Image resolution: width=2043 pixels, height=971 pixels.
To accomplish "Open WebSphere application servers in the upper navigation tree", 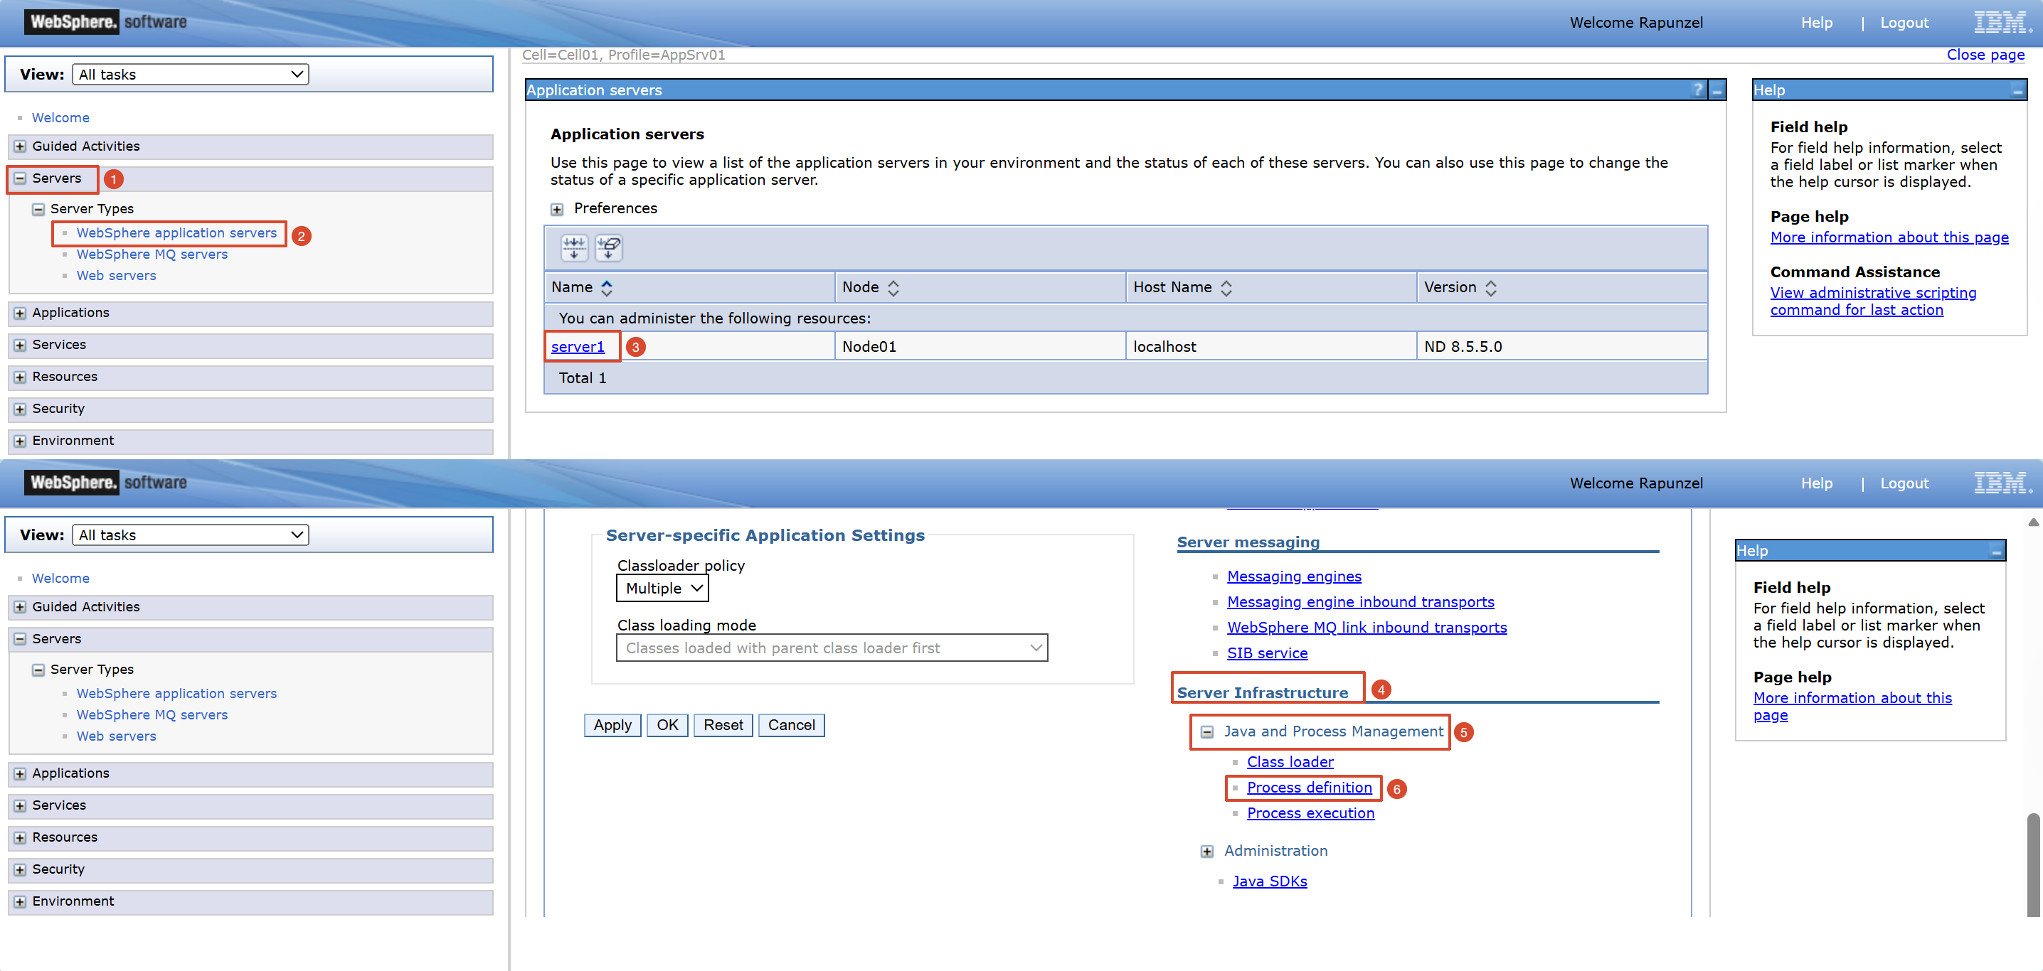I will (176, 233).
